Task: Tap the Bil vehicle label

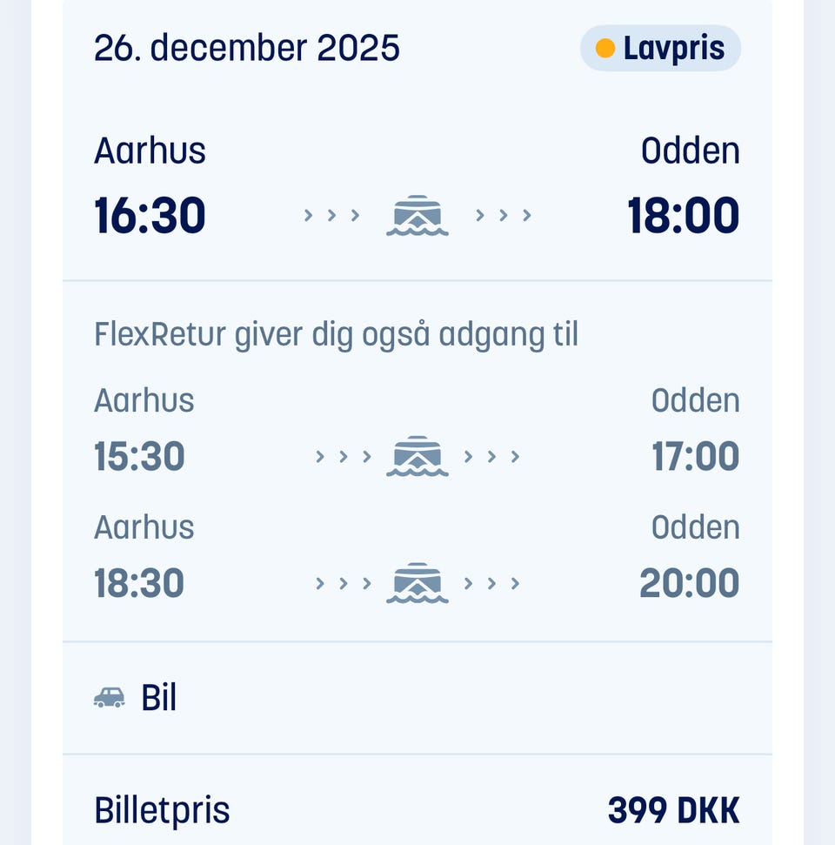Action: point(159,698)
